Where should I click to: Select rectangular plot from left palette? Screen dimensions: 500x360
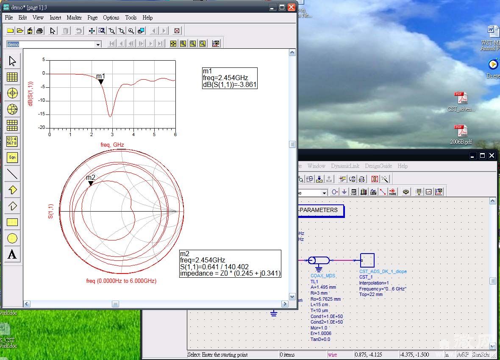[x=12, y=77]
